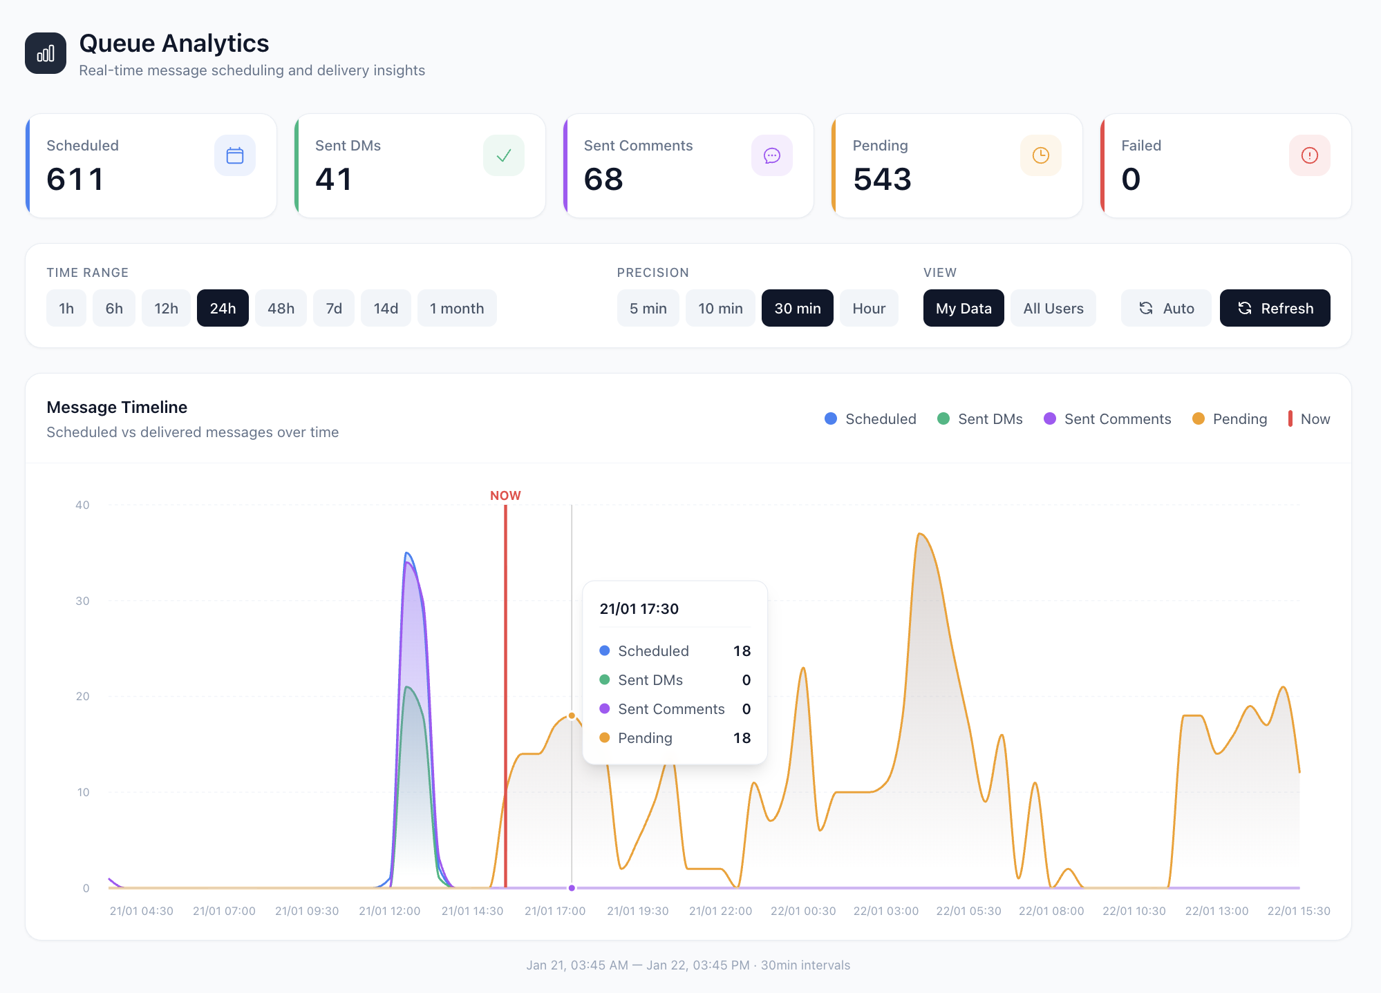The width and height of the screenshot is (1381, 993).
Task: Click the clock icon on the Pending card
Action: [x=1041, y=155]
